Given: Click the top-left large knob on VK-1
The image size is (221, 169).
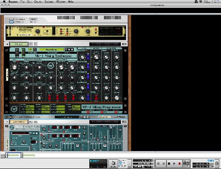Looking at the screenshot, I should pos(14,68).
